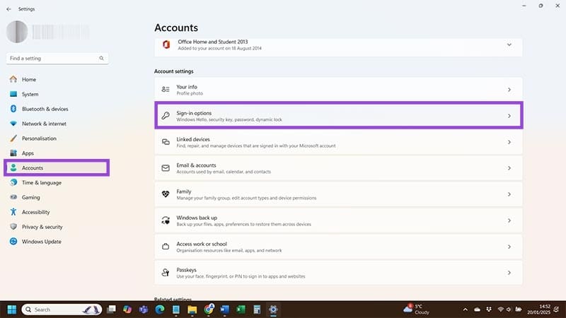Open Windows back up settings
The width and height of the screenshot is (566, 318).
[338, 220]
